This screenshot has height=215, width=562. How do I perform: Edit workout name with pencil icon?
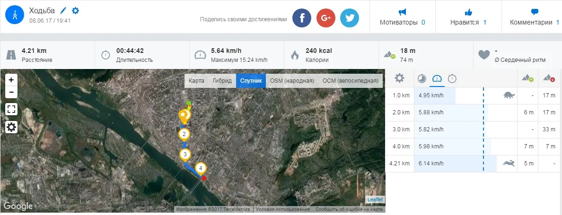tap(63, 10)
